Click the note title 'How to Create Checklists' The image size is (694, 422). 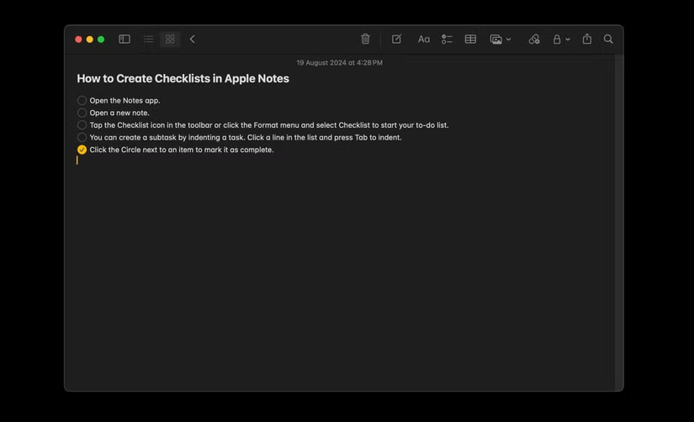[183, 79]
